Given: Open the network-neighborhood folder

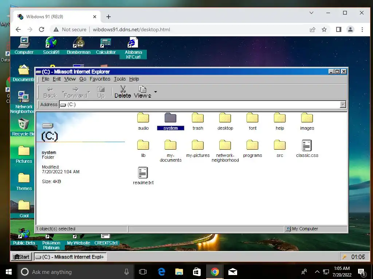Looking at the screenshot, I should point(225,151).
